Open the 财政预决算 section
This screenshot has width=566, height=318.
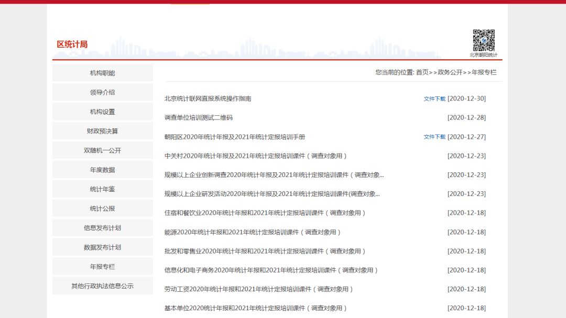click(102, 130)
